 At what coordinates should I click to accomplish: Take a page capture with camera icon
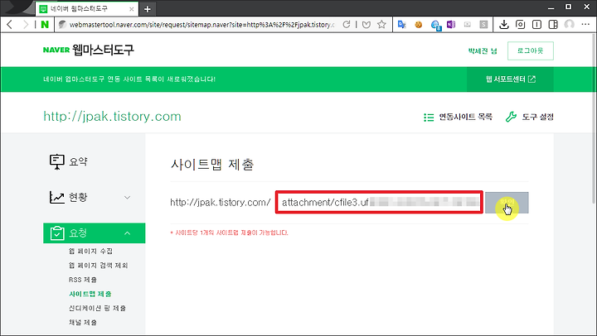[x=520, y=25]
